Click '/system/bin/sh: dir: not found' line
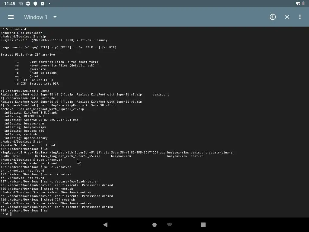The width and height of the screenshot is (309, 232). point(28,145)
